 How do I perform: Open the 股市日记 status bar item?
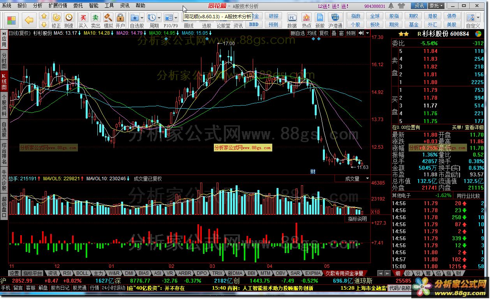tap(60, 288)
